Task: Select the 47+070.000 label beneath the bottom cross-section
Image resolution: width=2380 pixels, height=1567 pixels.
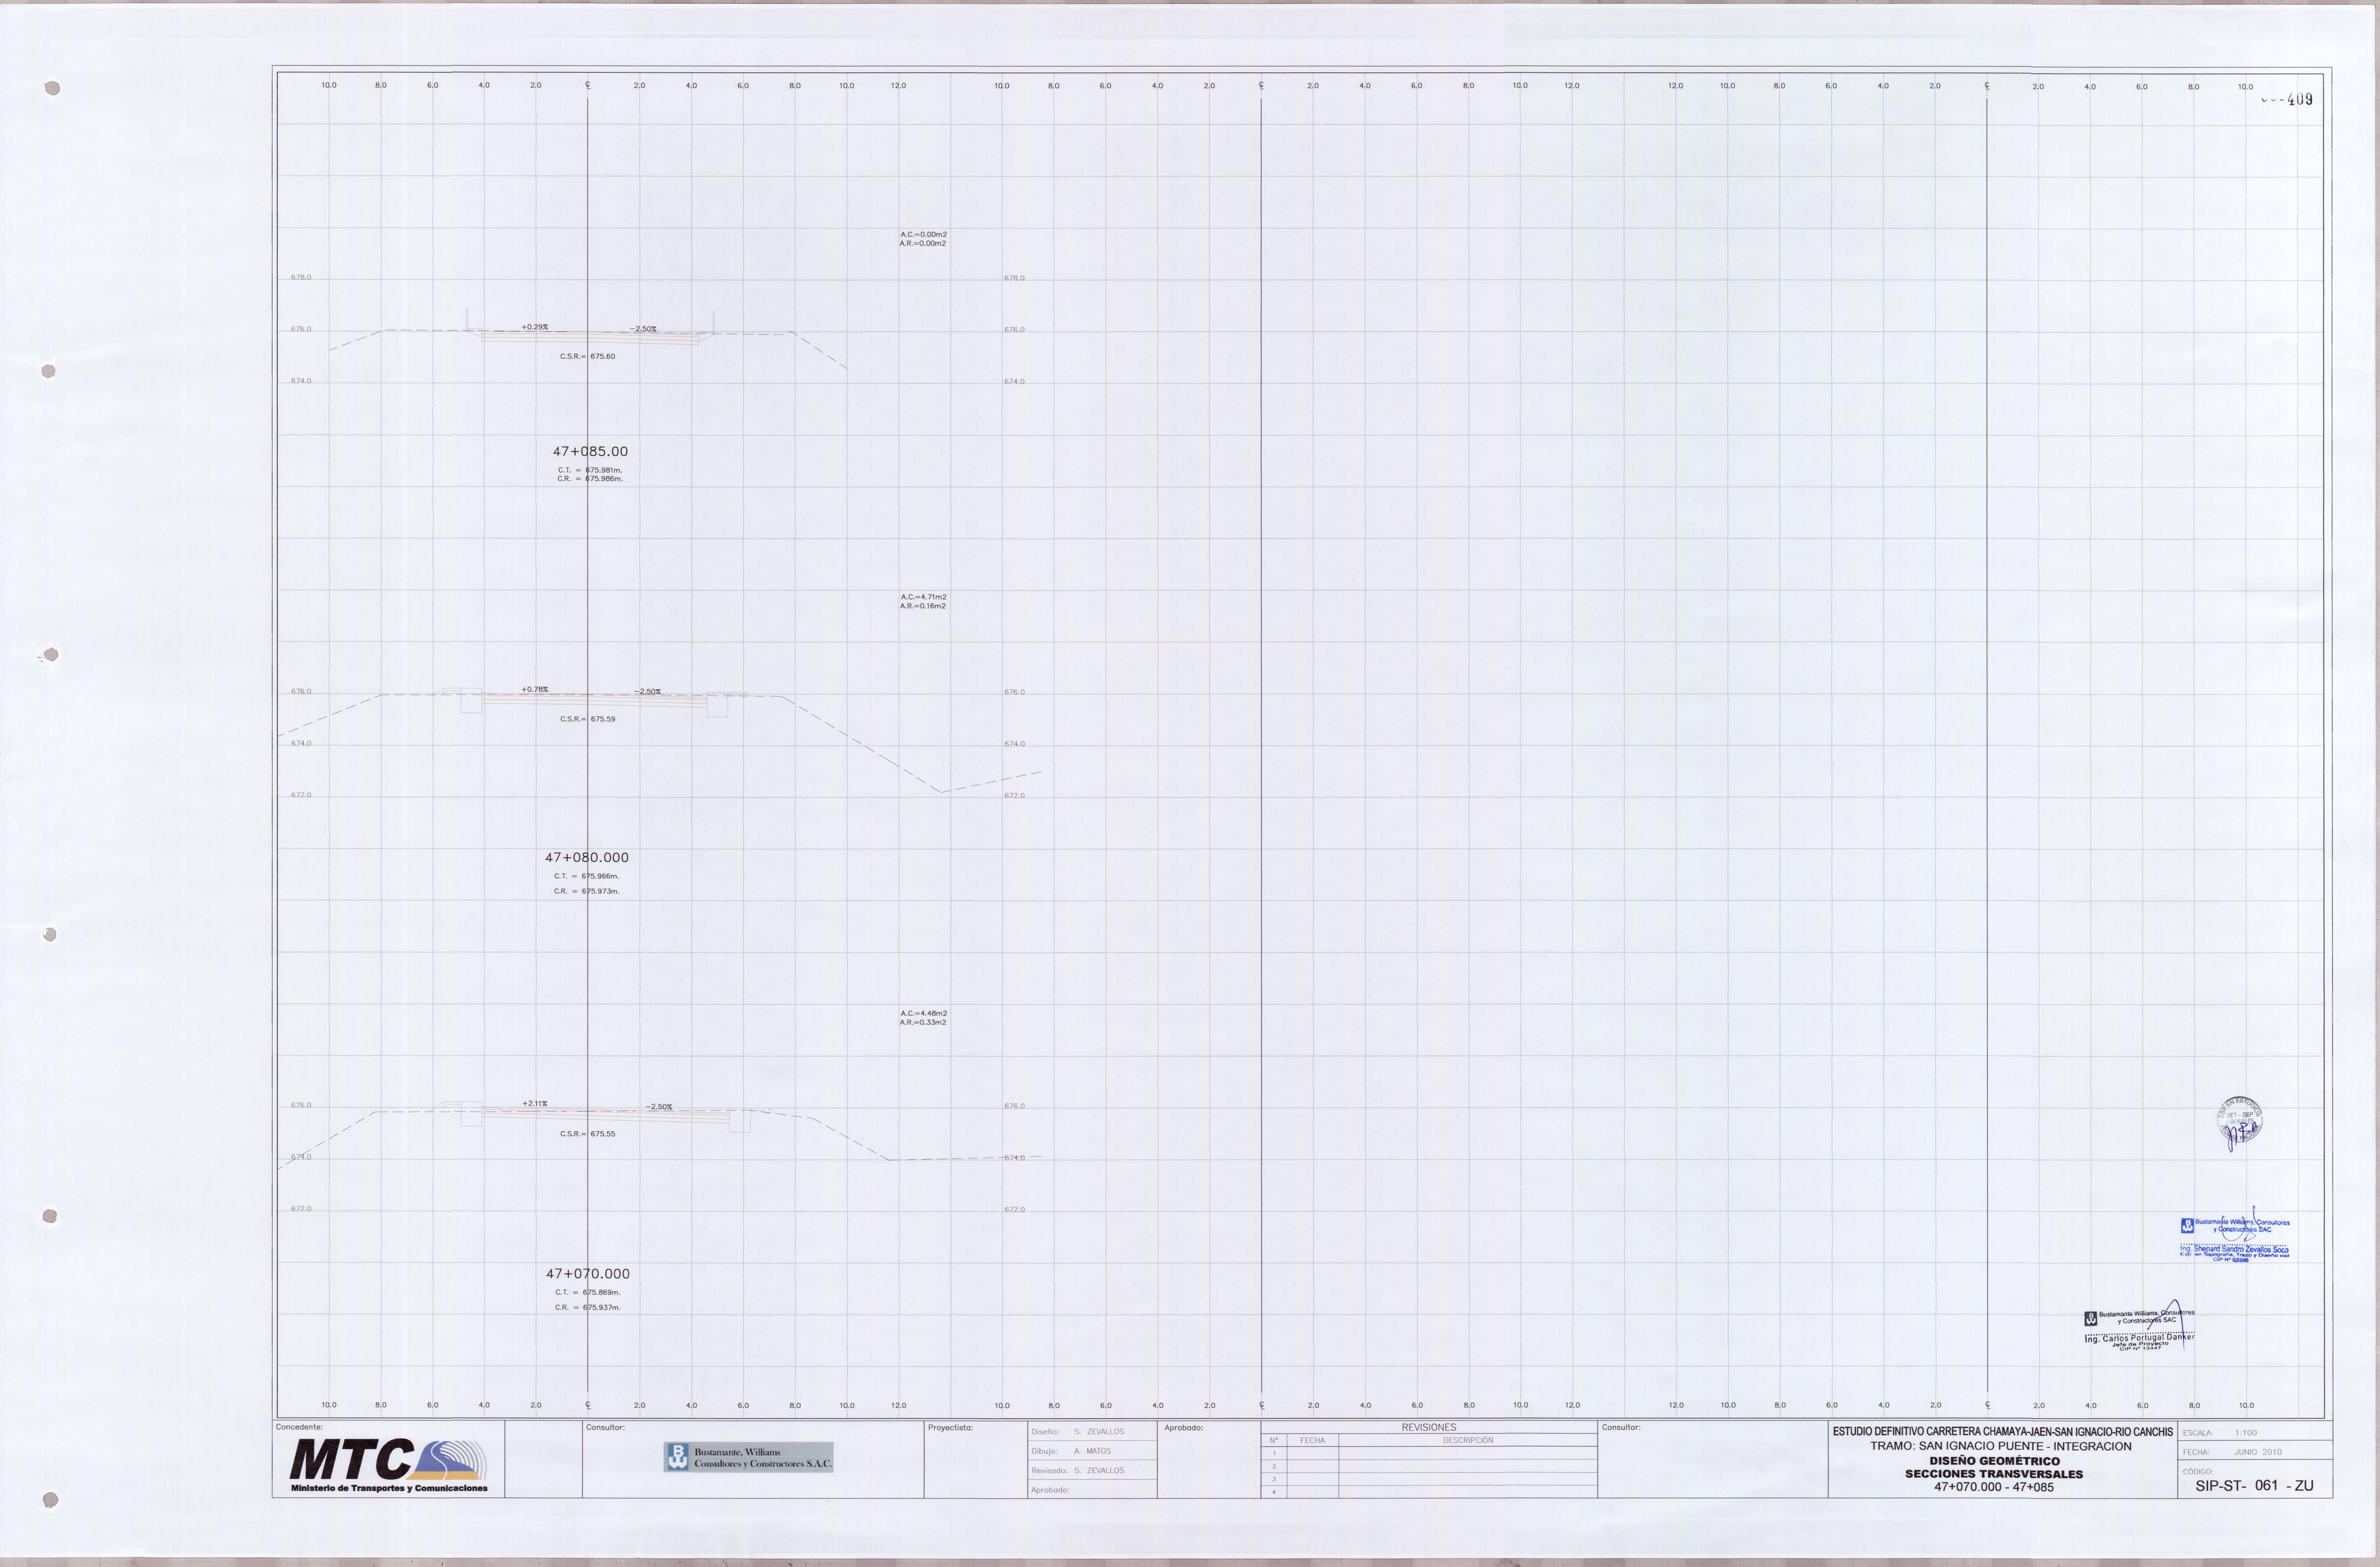Action: [588, 1274]
